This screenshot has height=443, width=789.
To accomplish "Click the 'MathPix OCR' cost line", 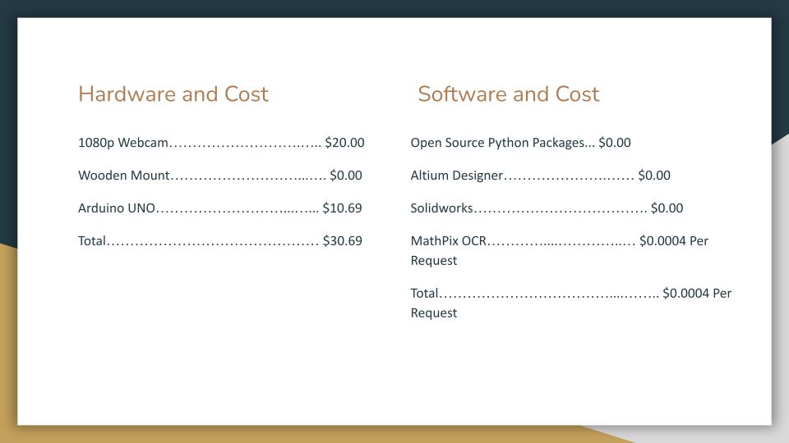I will pyautogui.click(x=559, y=250).
